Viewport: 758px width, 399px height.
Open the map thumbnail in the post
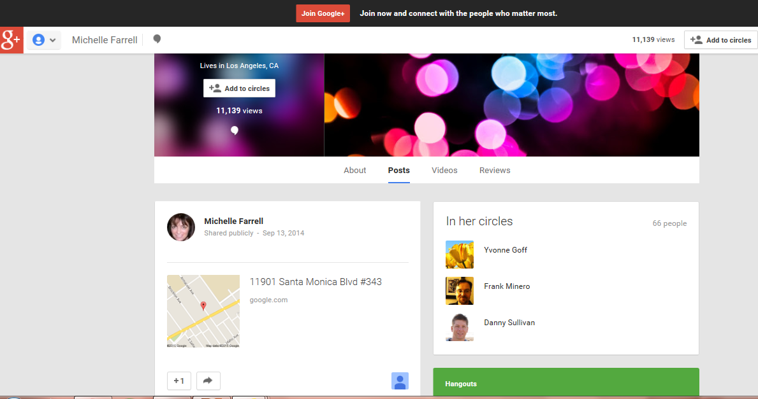[x=203, y=311]
